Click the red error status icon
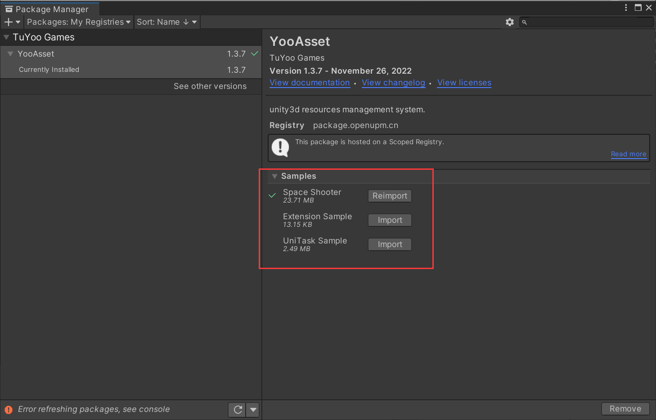Viewport: 656px width, 420px height. 9,410
